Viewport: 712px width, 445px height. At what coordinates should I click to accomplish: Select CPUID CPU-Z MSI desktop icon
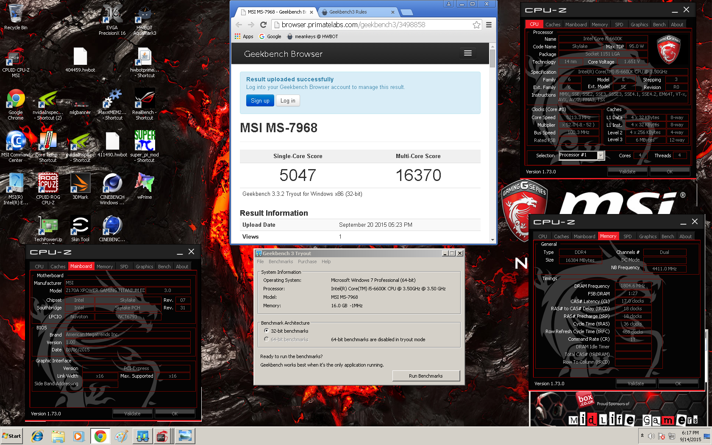click(x=16, y=62)
